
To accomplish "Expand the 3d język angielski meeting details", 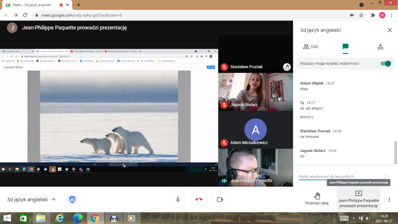I will click(53, 199).
